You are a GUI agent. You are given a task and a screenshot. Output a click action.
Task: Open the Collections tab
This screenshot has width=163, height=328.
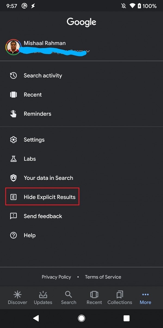[120, 298]
